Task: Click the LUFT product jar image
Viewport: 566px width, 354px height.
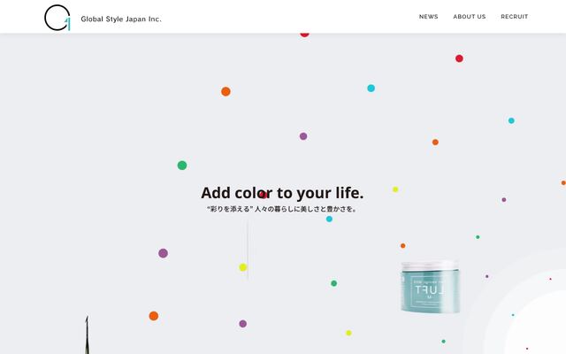Action: pos(430,286)
